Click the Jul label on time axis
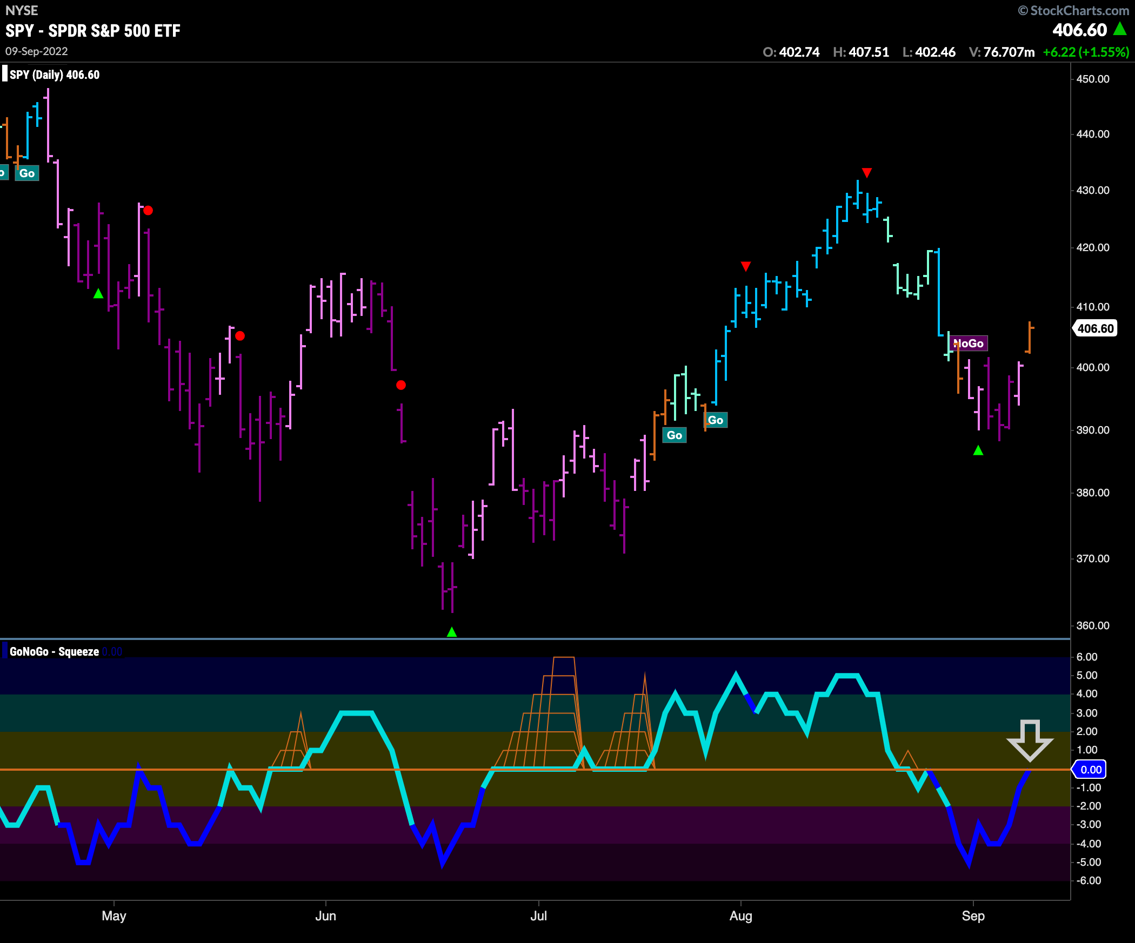The width and height of the screenshot is (1135, 943). click(539, 916)
